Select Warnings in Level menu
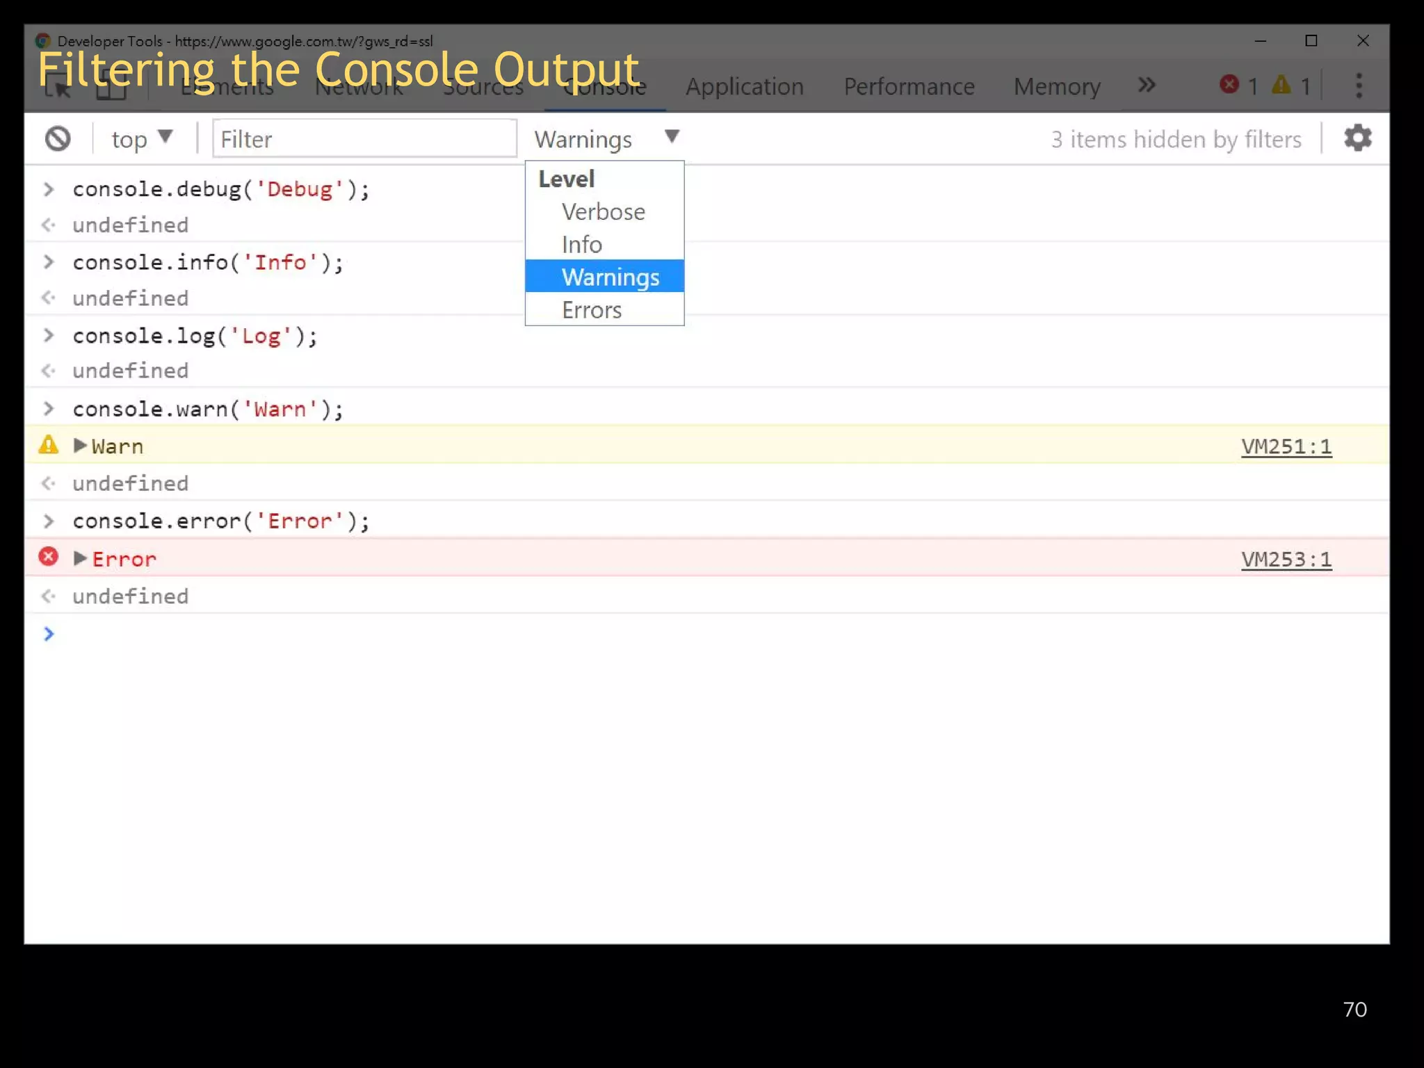 [x=604, y=277]
